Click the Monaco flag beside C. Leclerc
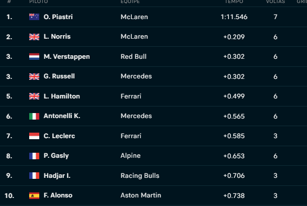This screenshot has height=206, width=307. pos(34,136)
